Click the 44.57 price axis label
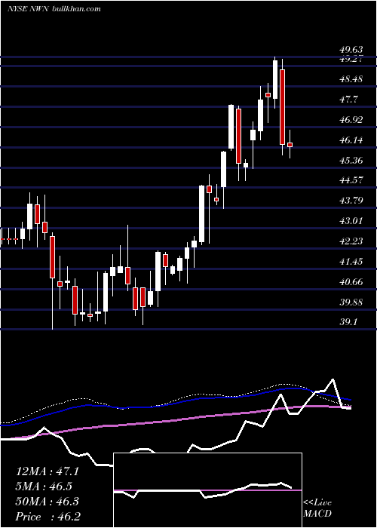The height and width of the screenshot is (528, 377). [x=351, y=180]
